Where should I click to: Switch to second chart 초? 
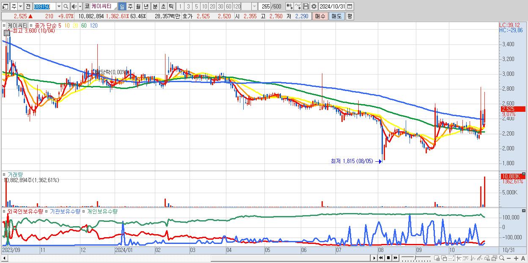click(x=162, y=6)
